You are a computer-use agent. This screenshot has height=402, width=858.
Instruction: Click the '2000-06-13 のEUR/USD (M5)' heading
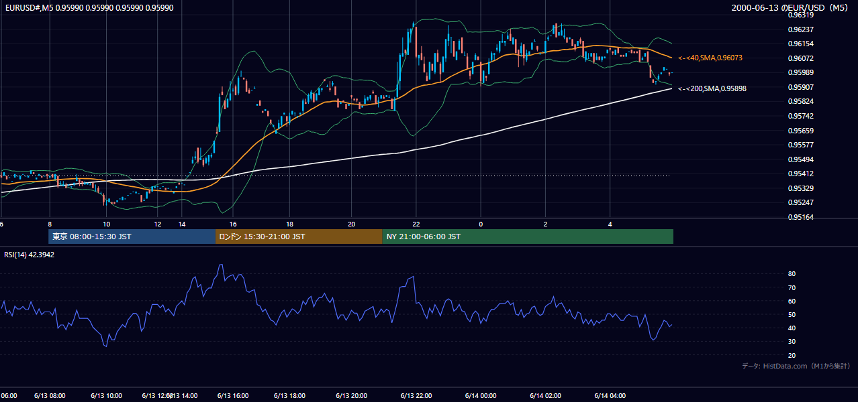[x=791, y=7]
